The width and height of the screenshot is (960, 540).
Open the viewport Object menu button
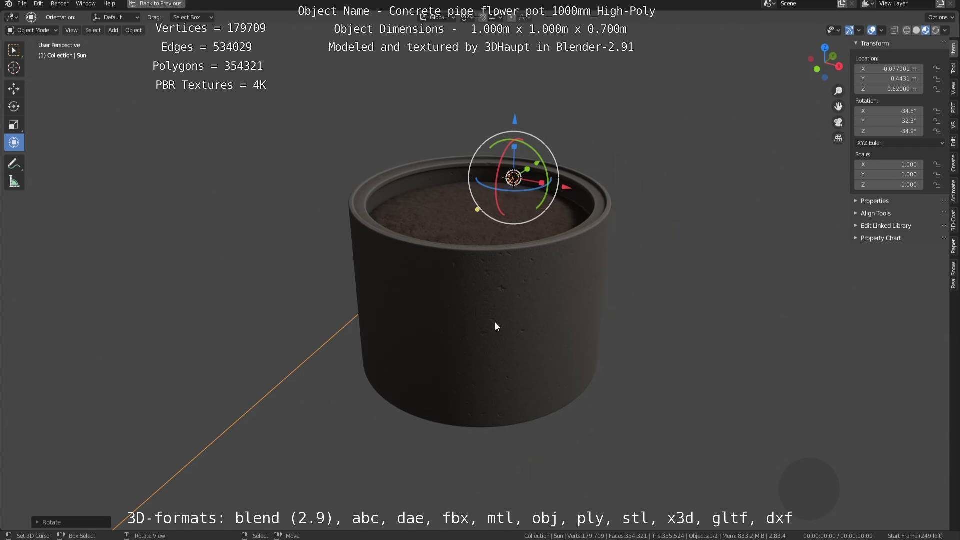(133, 30)
